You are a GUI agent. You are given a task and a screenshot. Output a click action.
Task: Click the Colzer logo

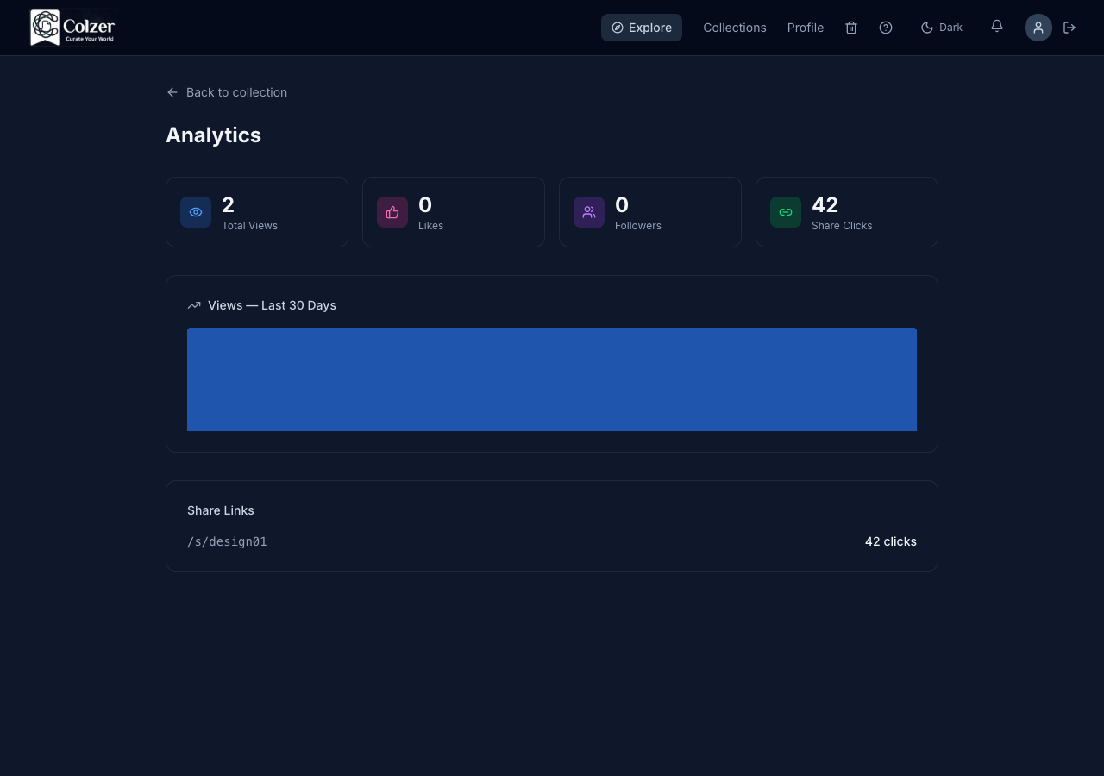point(72,27)
